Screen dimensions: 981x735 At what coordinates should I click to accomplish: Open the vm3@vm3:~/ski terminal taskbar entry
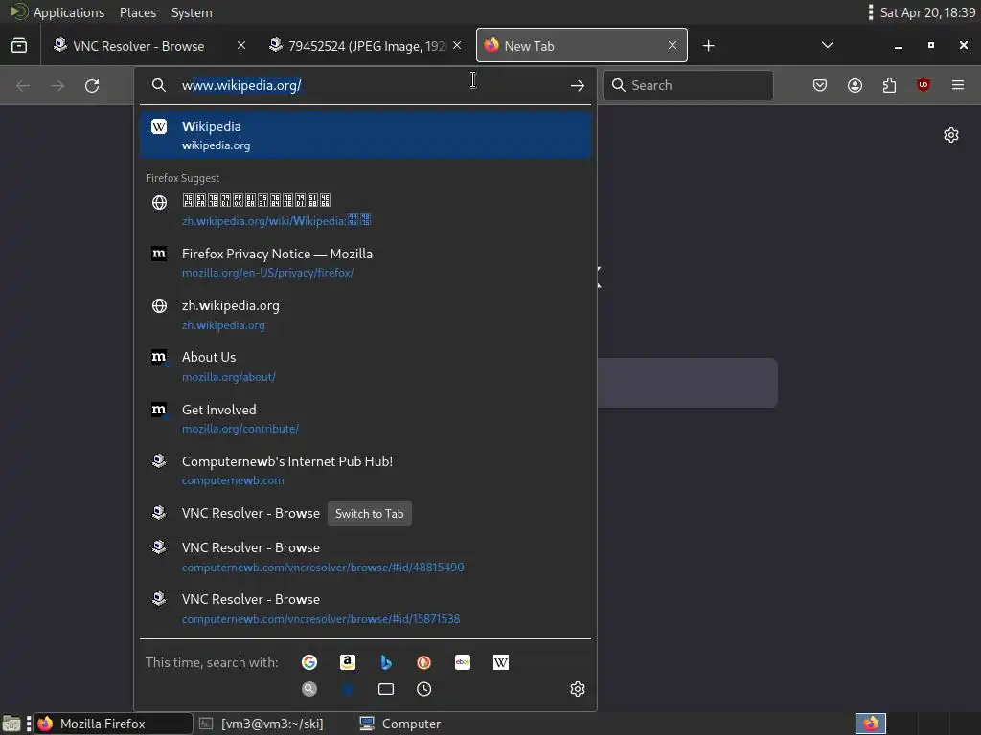(x=272, y=724)
